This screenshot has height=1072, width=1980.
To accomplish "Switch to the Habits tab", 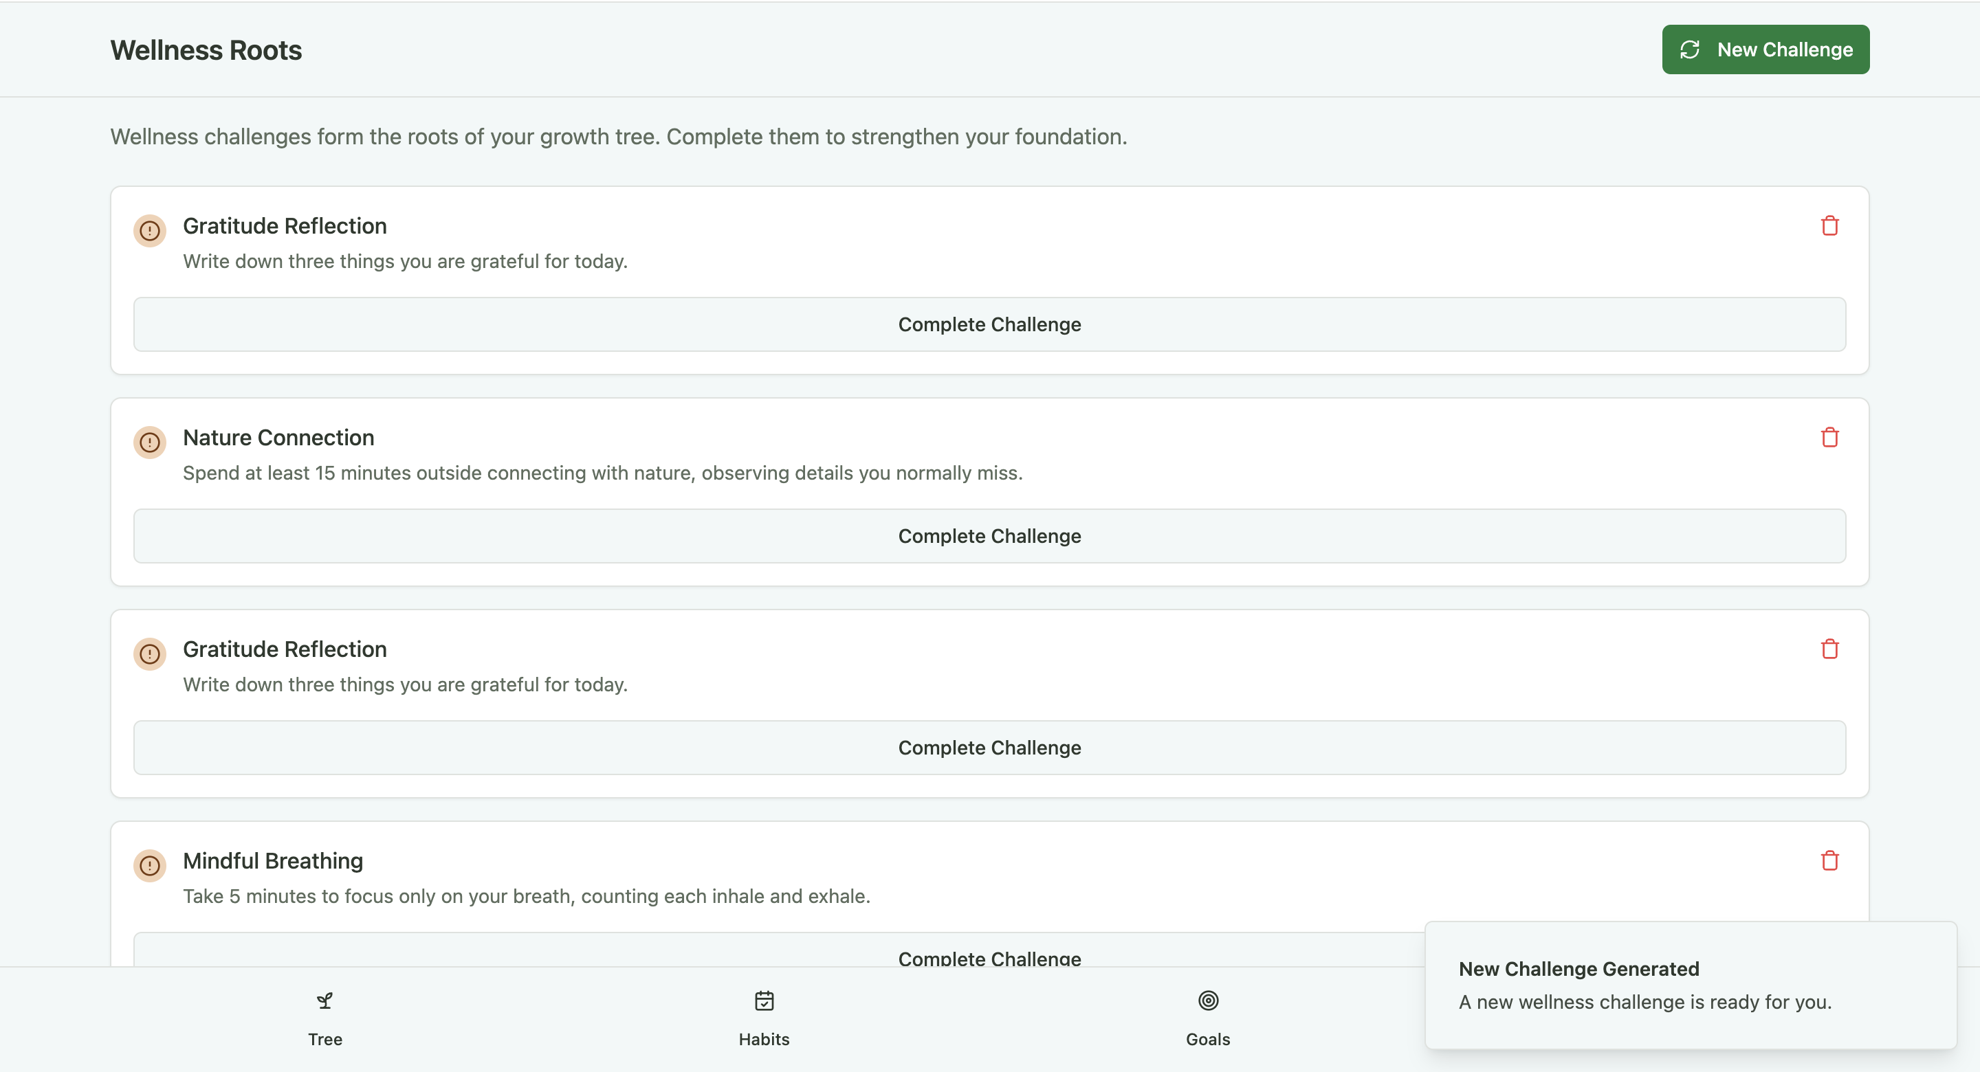I will tap(763, 1018).
